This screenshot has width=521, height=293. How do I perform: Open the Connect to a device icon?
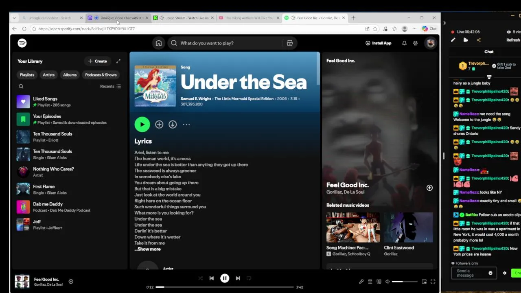point(379,282)
